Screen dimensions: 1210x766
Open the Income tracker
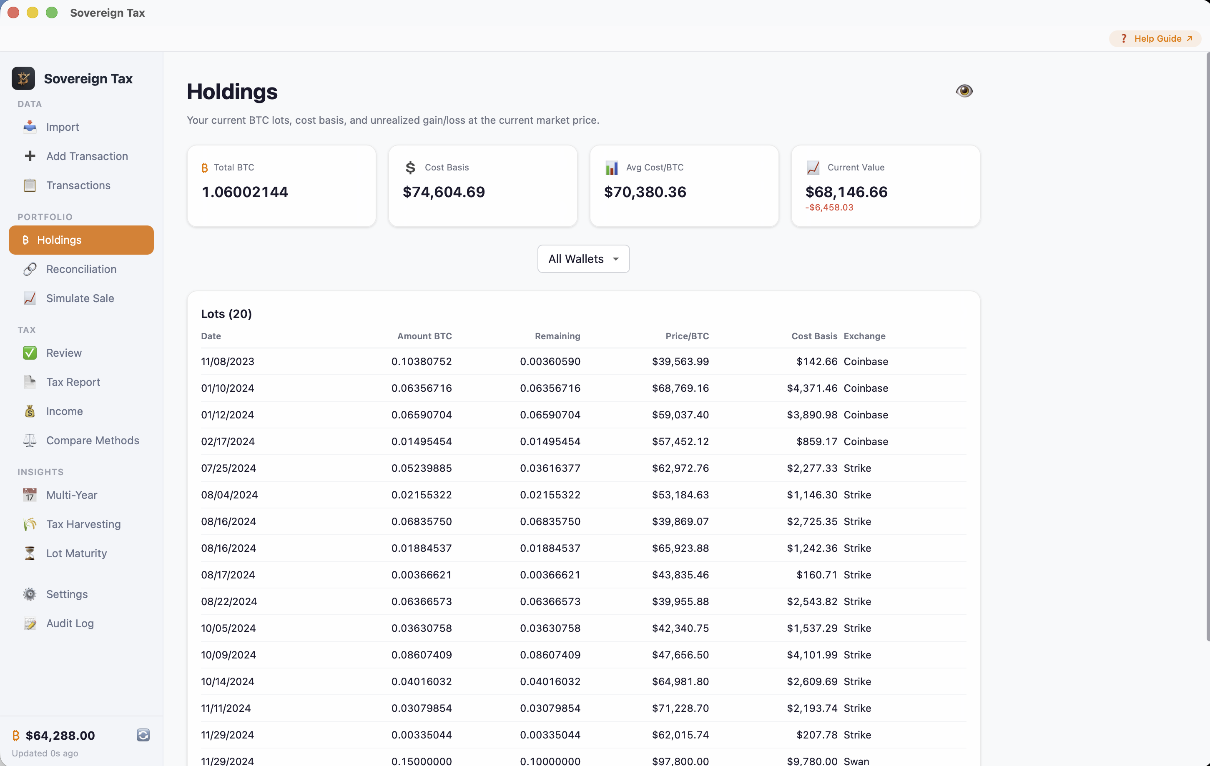point(64,411)
